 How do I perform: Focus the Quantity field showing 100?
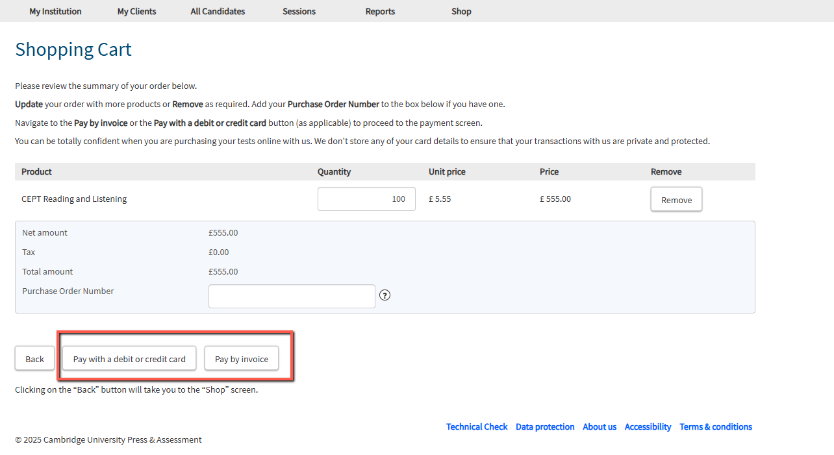pyautogui.click(x=366, y=199)
